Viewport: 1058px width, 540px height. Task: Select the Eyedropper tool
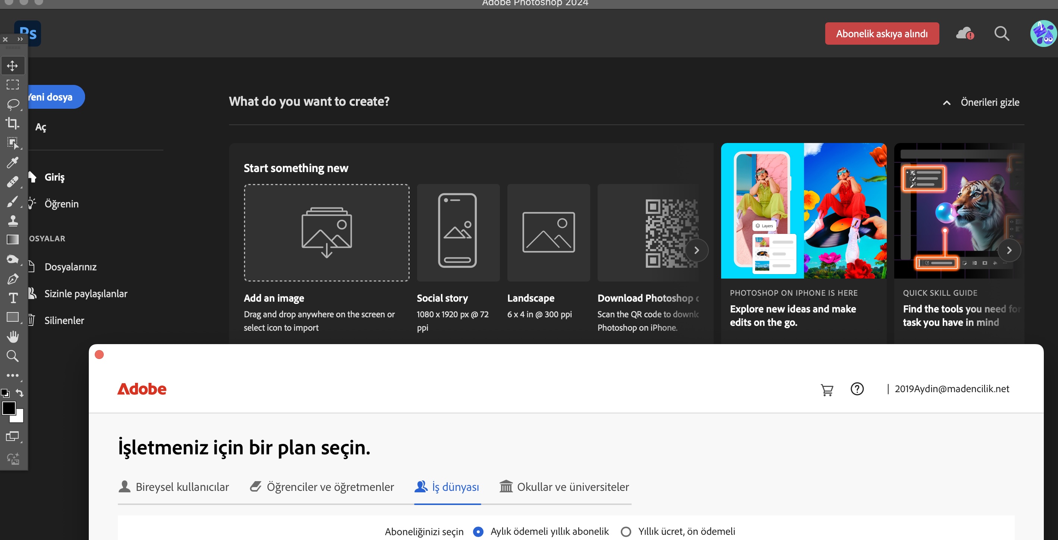[x=13, y=162]
